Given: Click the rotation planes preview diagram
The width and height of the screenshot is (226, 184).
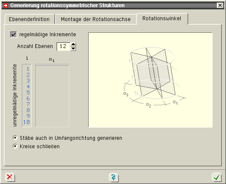Looking at the screenshot, I should pos(150,80).
